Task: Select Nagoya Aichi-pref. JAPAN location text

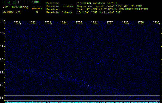Action: pos(109,6)
